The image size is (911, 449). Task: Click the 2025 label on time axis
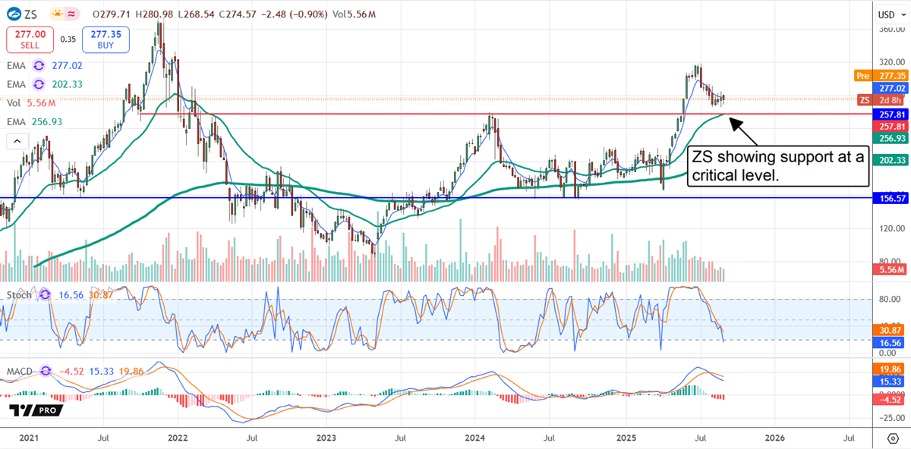[x=626, y=438]
